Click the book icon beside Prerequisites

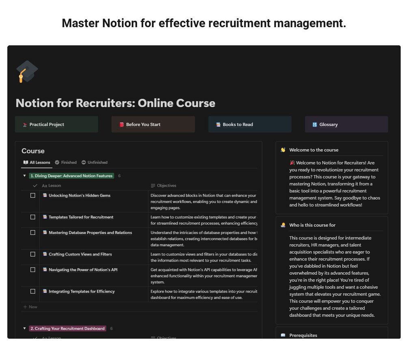[283, 335]
